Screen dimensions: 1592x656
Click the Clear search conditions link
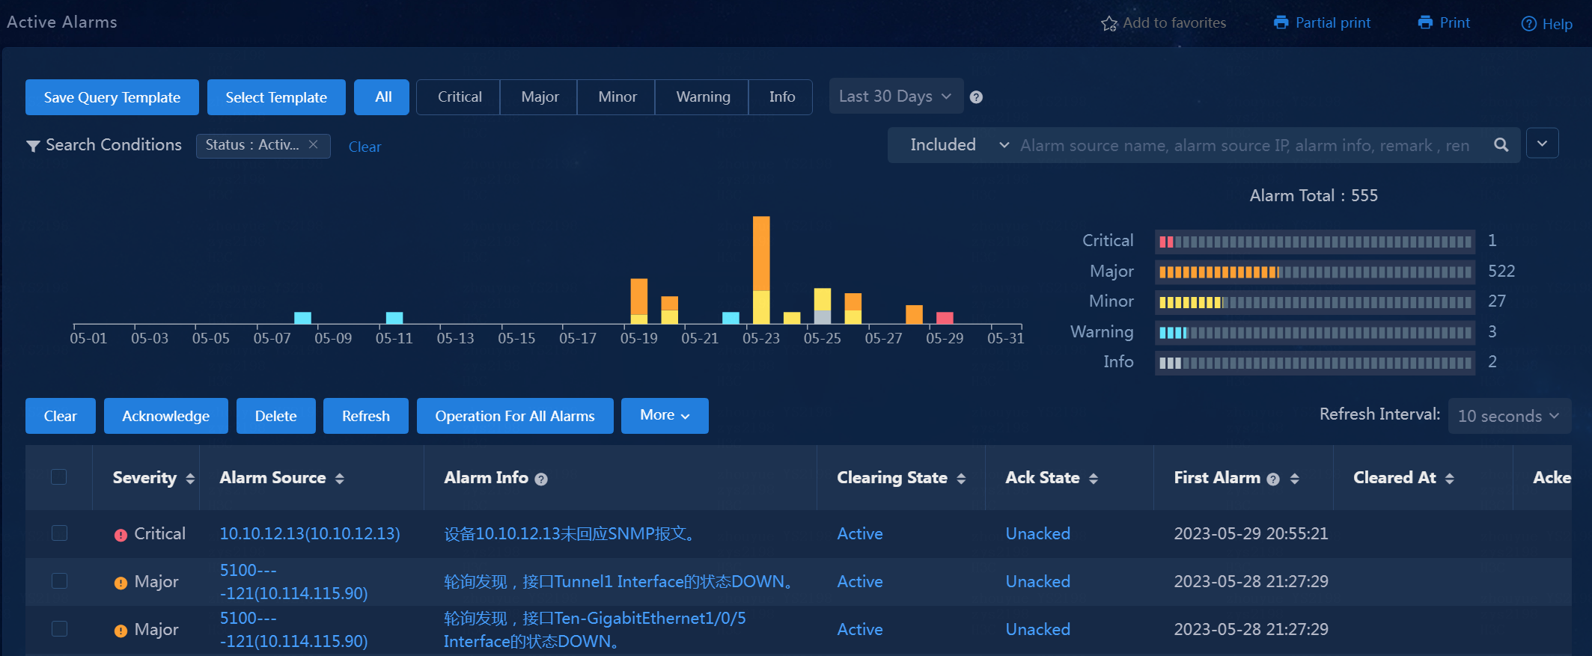[x=365, y=147]
